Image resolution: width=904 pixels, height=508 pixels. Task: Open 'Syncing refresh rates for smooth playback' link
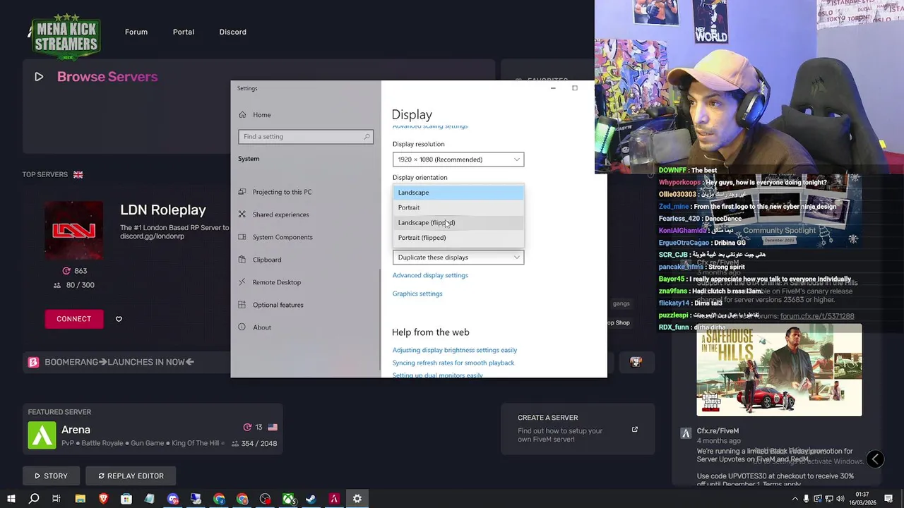pos(453,363)
